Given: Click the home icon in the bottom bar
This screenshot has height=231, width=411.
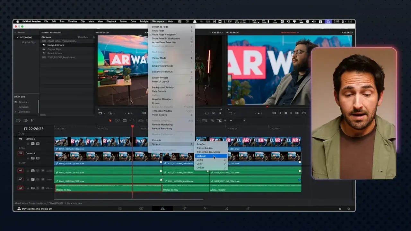Looking at the screenshot, I should pyautogui.click(x=340, y=209).
